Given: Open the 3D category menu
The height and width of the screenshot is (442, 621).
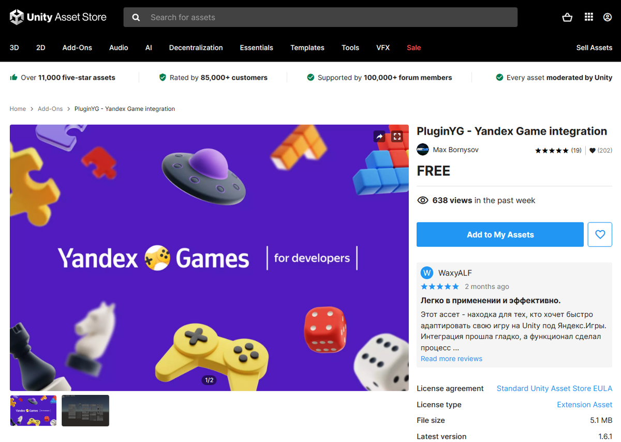Looking at the screenshot, I should tap(14, 48).
